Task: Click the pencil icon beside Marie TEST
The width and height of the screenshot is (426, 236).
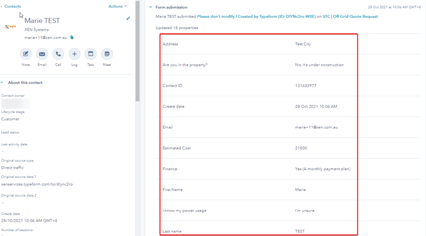Action: [x=128, y=19]
